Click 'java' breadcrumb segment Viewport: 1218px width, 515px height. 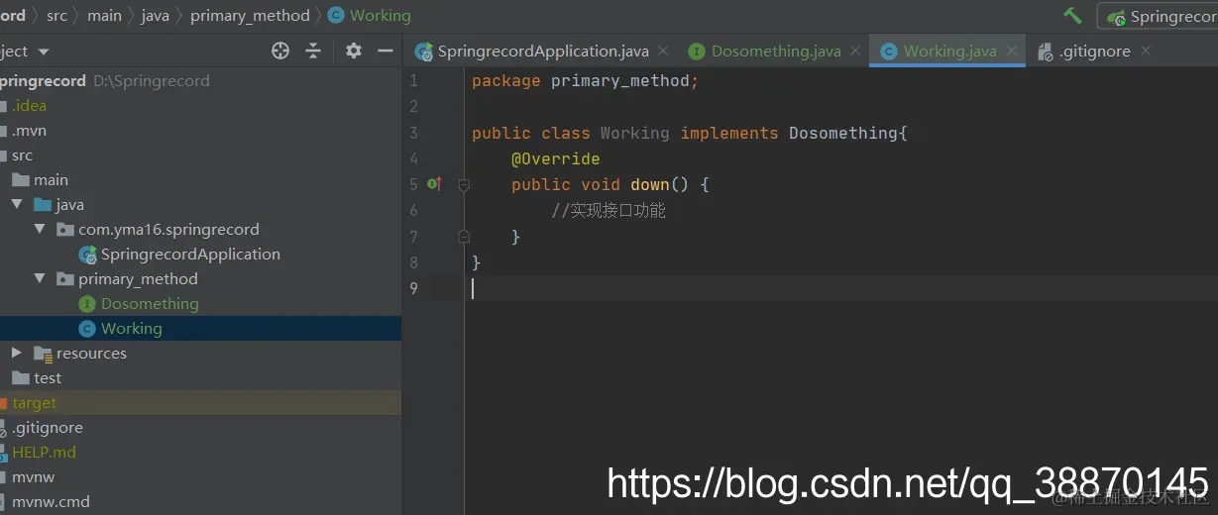pyautogui.click(x=155, y=16)
